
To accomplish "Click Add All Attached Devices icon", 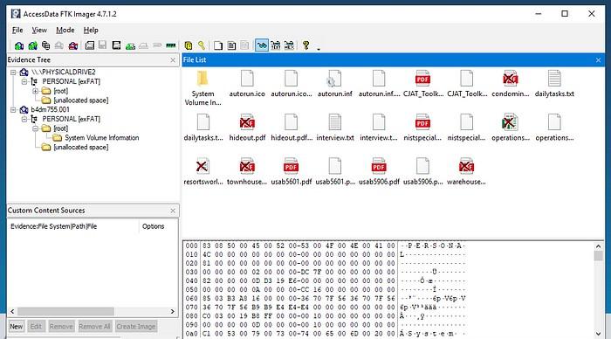I will tap(33, 45).
